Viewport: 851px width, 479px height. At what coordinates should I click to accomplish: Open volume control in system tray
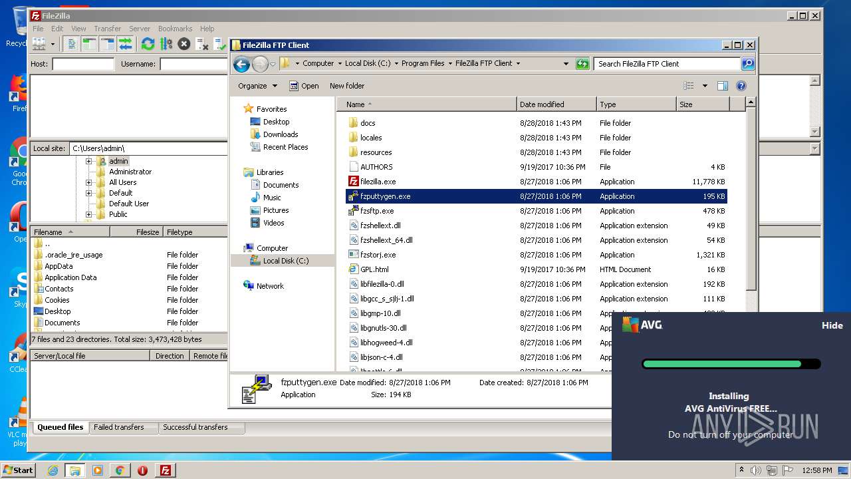click(755, 470)
